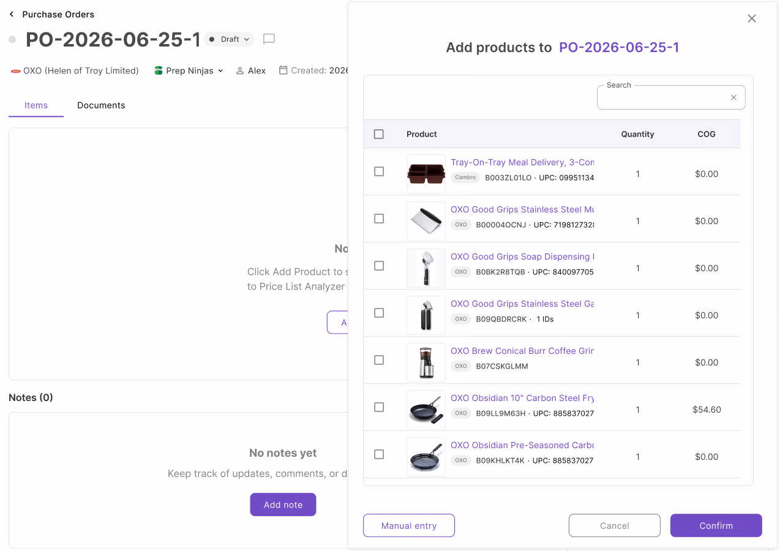Tick the select-all checkbox in header
780x551 pixels.
click(x=379, y=134)
